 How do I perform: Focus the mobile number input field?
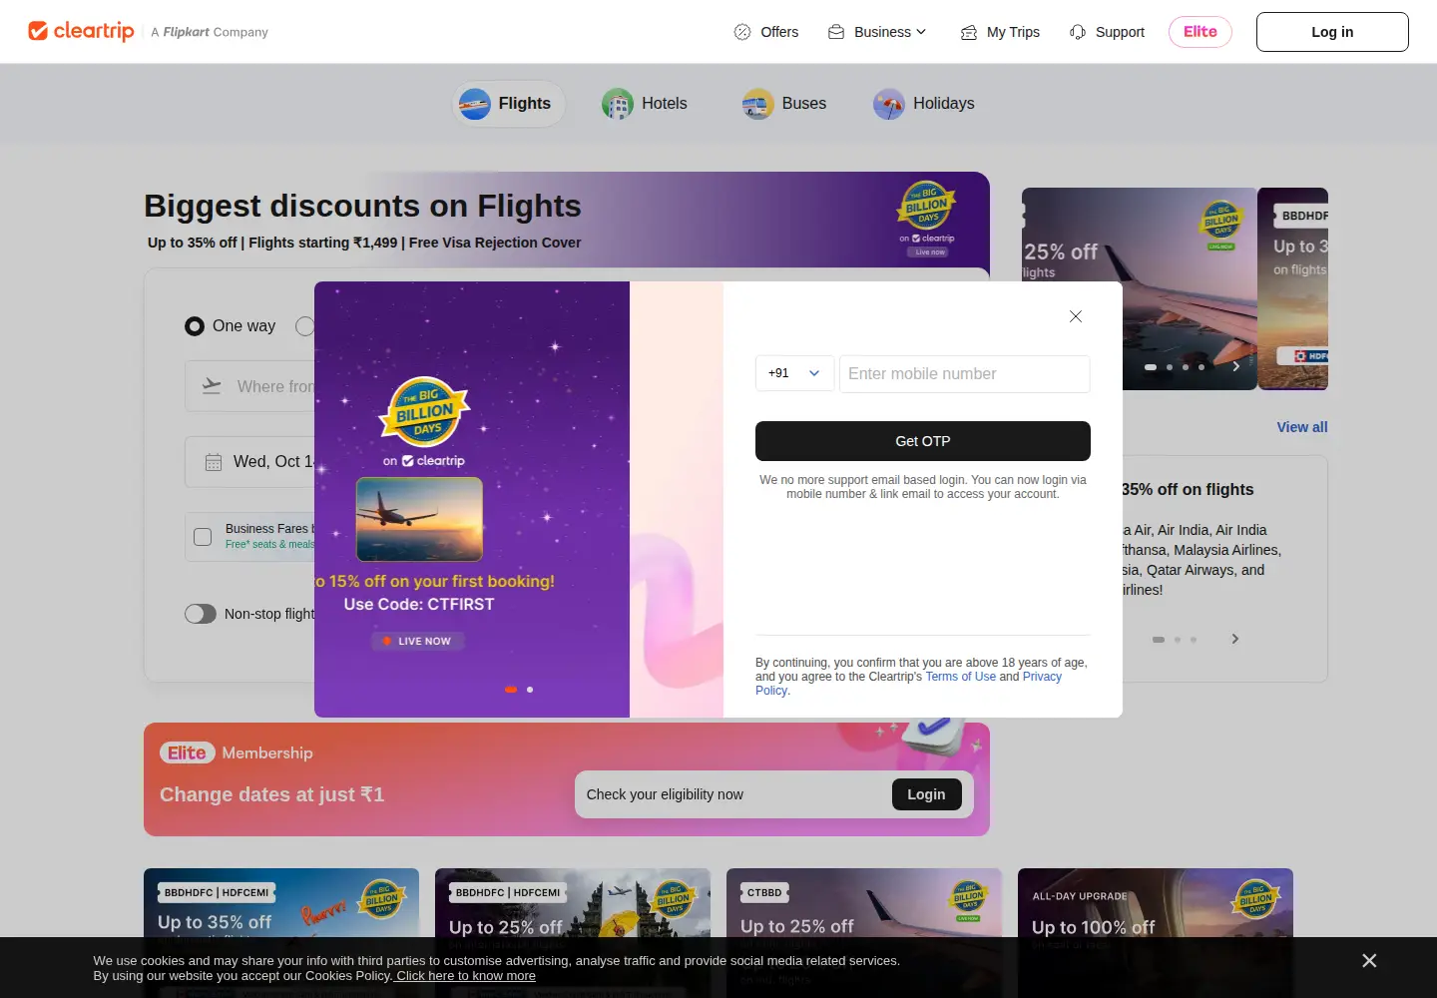click(x=965, y=374)
